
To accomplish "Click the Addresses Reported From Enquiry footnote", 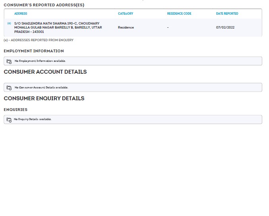I will point(39,40).
